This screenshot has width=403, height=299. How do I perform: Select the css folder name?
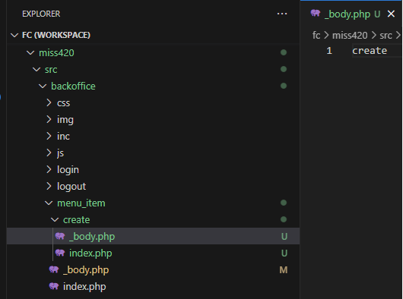[x=63, y=103]
